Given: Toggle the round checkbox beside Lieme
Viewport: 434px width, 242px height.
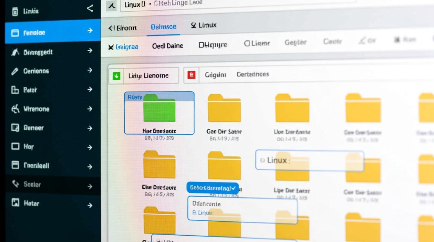Looking at the screenshot, I should coord(247,43).
